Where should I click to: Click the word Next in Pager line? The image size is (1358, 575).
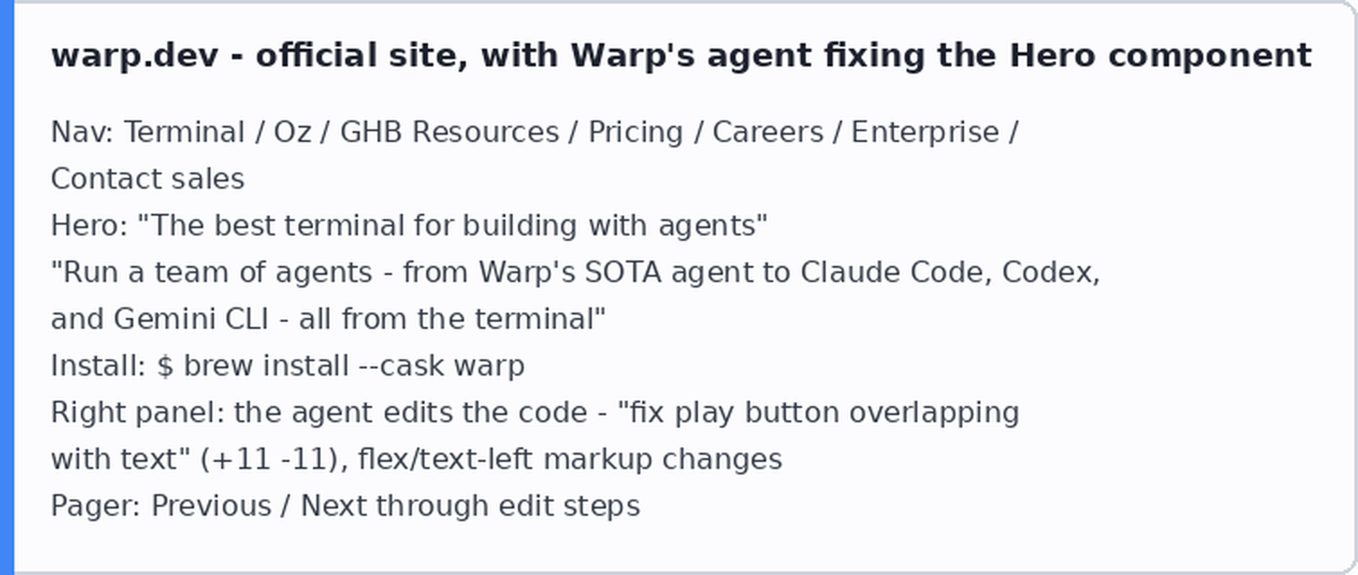pyautogui.click(x=334, y=506)
